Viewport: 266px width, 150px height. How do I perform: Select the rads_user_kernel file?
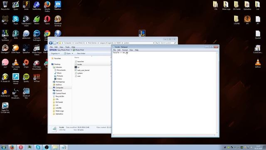pos(83,70)
